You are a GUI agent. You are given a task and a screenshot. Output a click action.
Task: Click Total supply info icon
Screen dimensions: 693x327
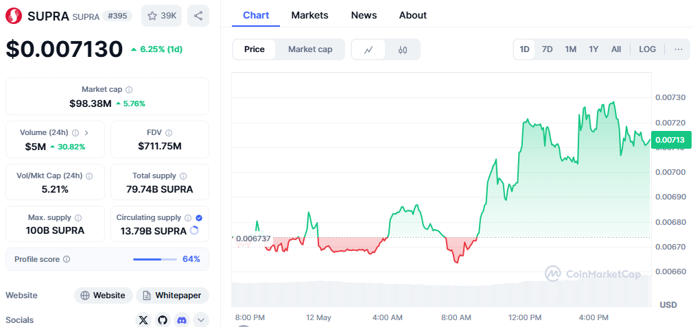pos(183,175)
